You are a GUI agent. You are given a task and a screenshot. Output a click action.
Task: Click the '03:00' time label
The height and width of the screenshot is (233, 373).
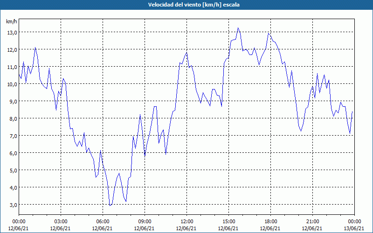pos(61,222)
